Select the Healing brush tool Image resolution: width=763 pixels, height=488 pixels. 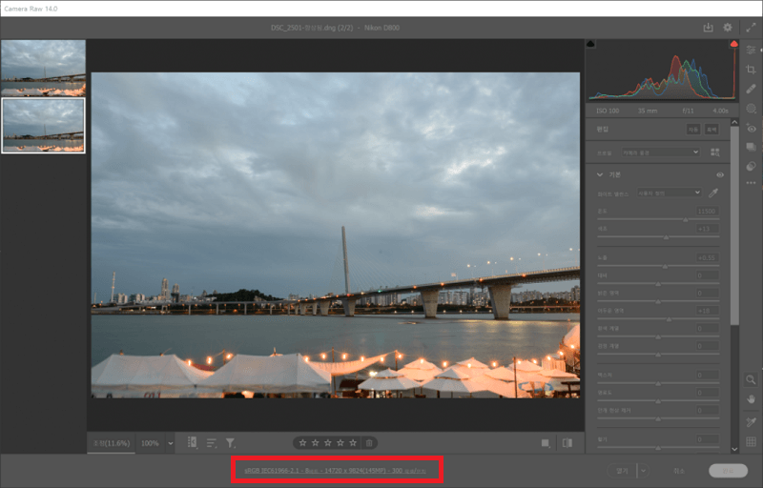(x=751, y=89)
